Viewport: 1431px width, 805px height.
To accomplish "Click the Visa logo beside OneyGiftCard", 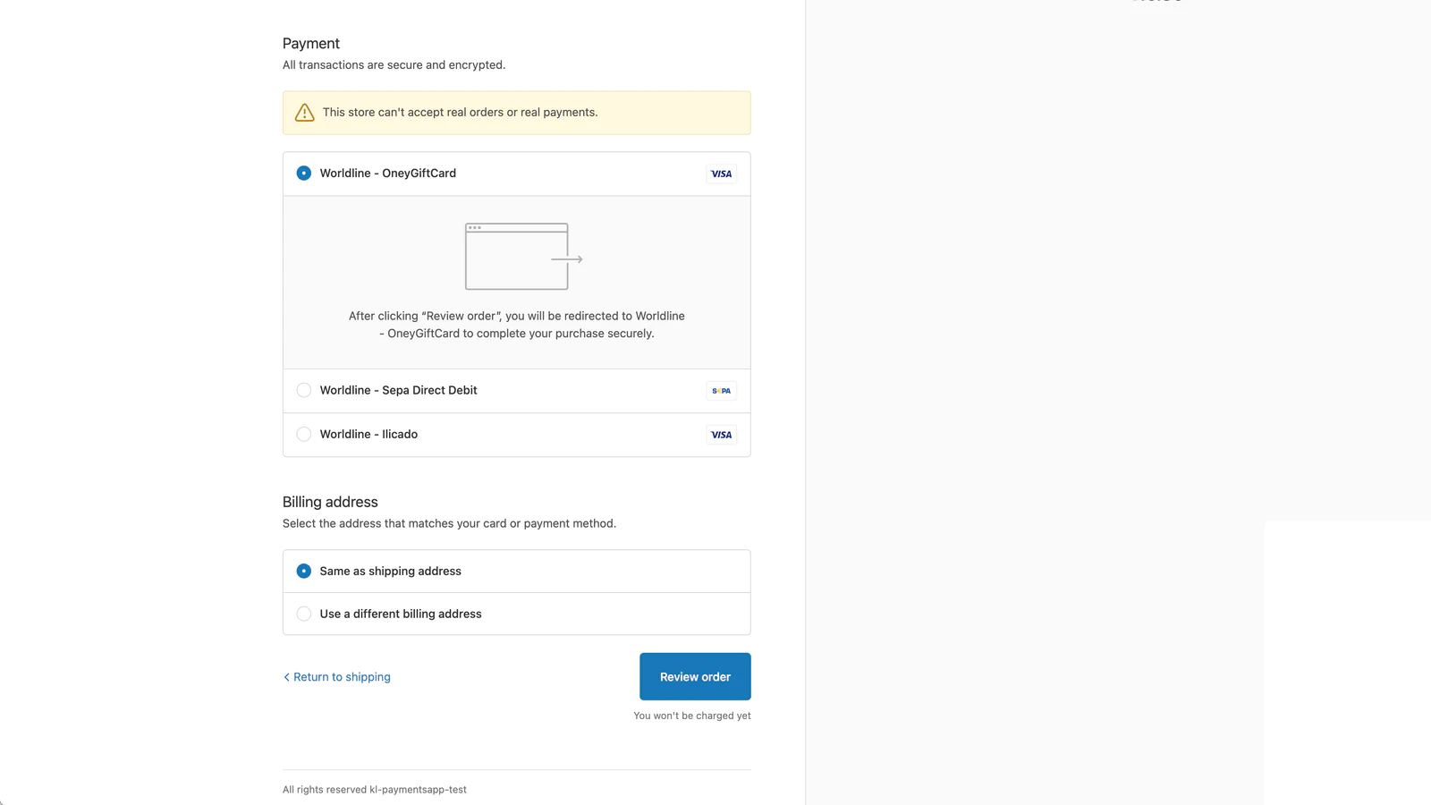I will tap(721, 174).
